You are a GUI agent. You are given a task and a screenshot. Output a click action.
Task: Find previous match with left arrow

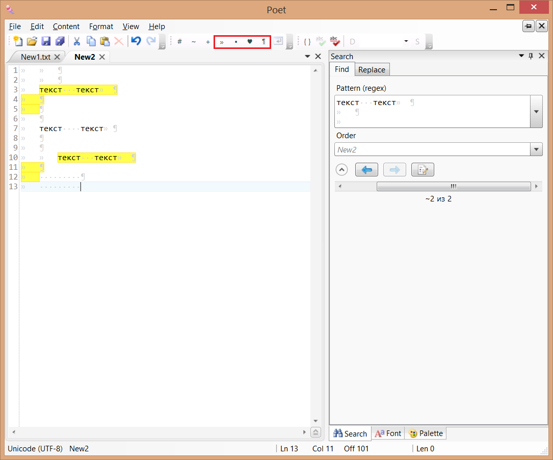tap(366, 170)
